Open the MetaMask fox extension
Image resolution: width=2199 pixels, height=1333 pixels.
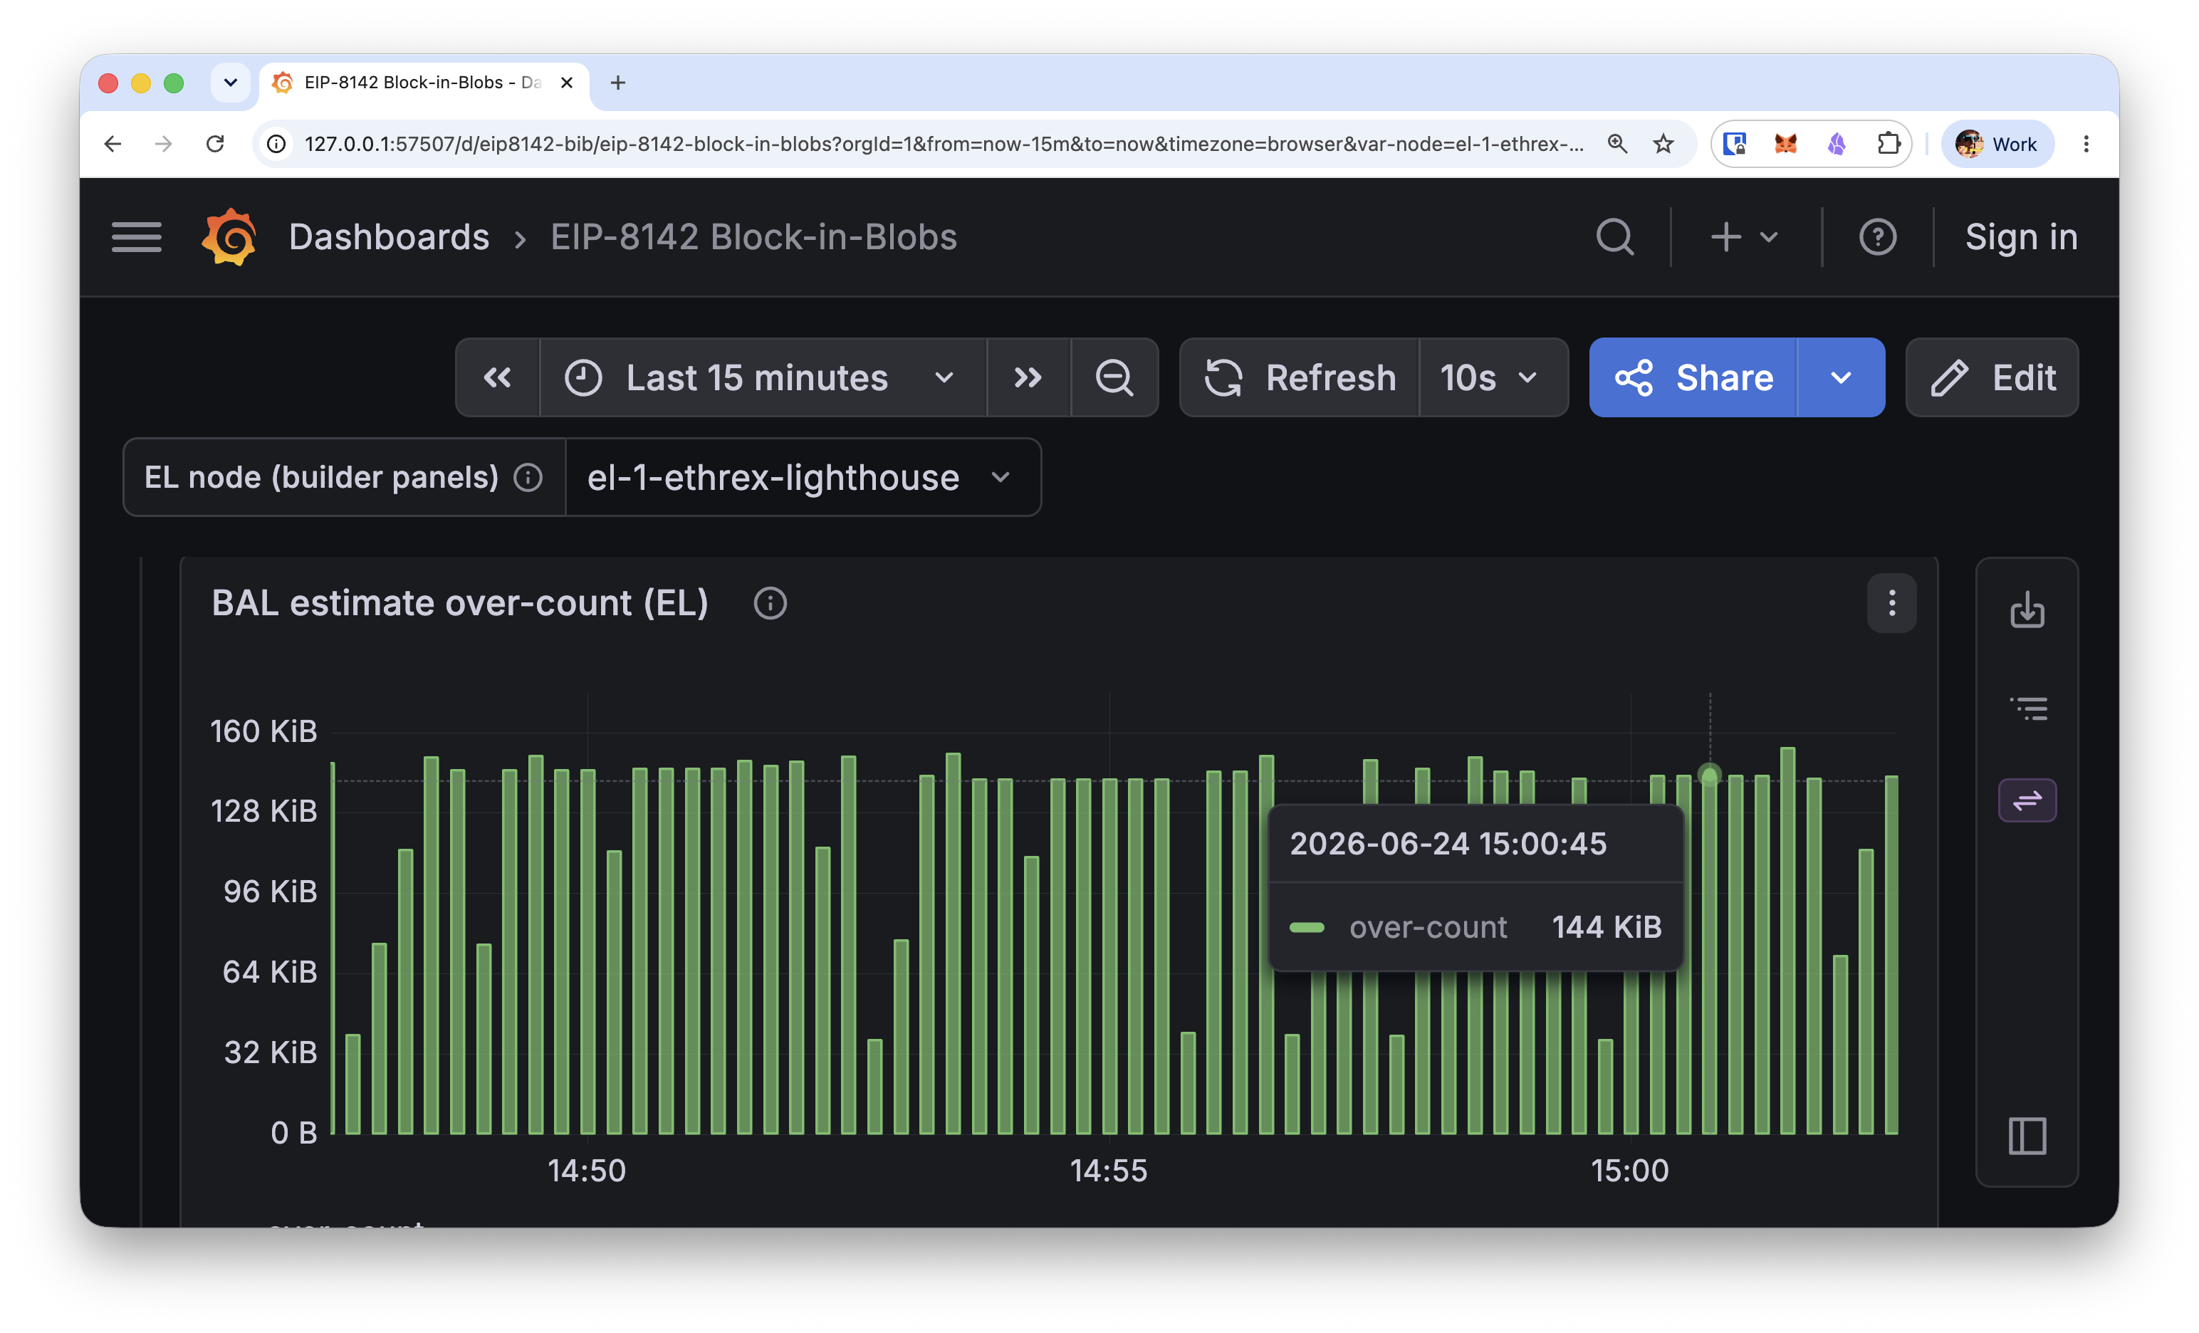click(1786, 144)
